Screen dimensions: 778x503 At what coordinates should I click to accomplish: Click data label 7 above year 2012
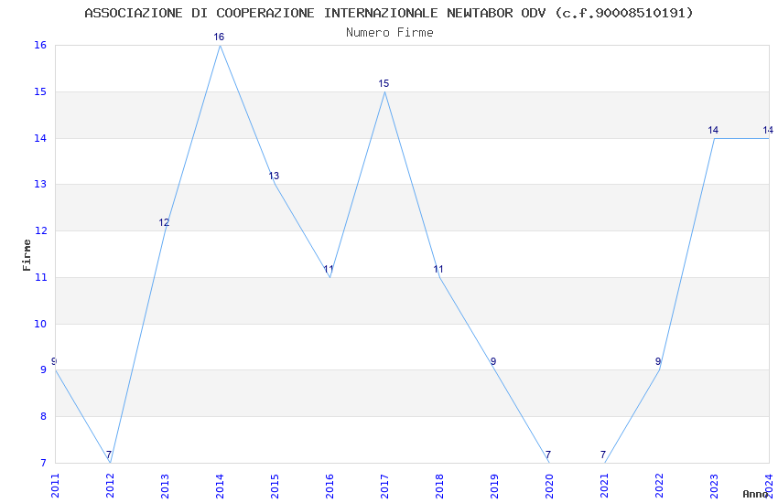point(109,455)
